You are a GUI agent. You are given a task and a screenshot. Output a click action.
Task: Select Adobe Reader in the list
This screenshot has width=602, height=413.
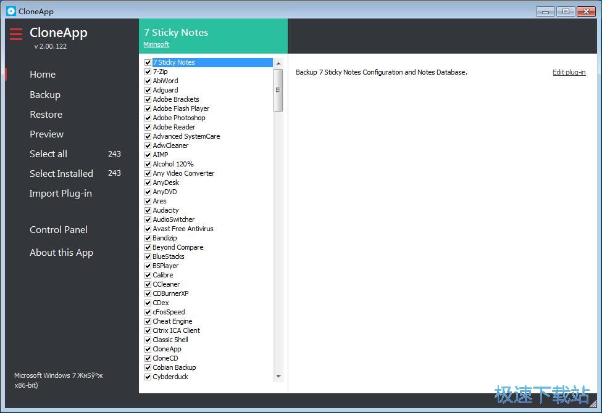pos(174,127)
